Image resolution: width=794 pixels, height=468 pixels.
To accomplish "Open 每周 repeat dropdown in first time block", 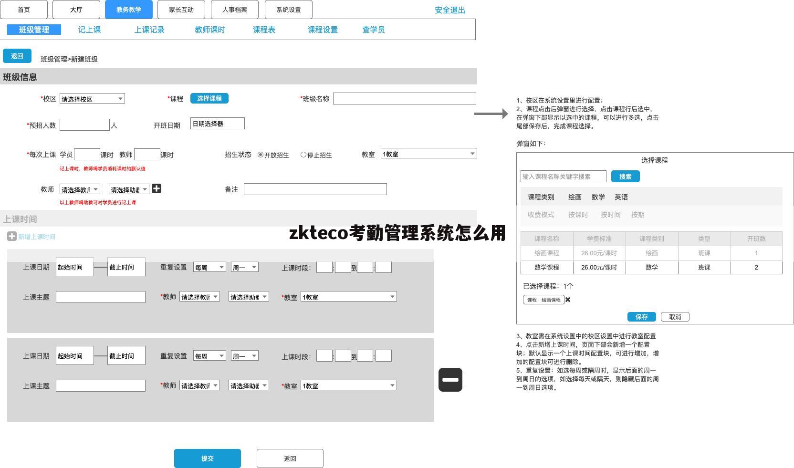I will click(x=209, y=267).
